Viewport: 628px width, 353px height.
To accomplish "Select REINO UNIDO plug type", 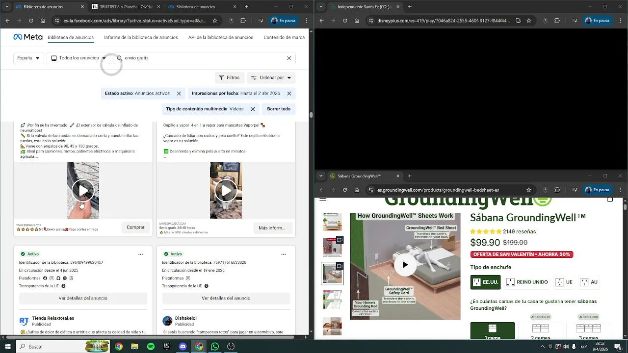I will click(527, 282).
